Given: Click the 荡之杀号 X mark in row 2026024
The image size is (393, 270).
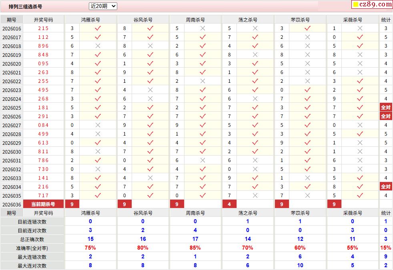Looking at the screenshot, I should [x=255, y=99].
